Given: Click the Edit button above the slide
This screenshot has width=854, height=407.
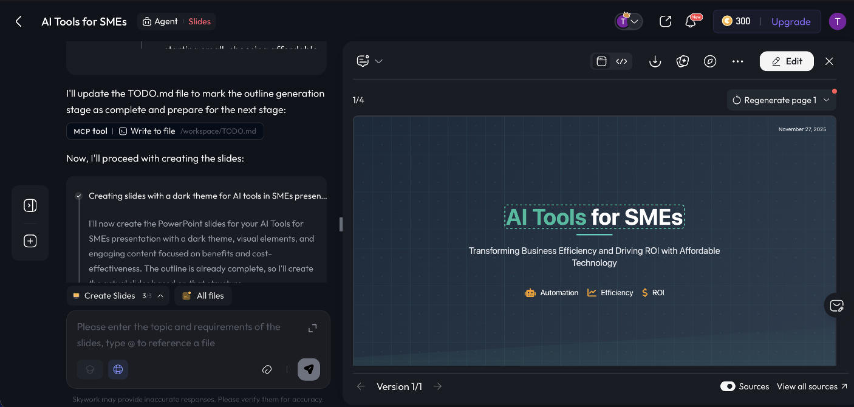Looking at the screenshot, I should coord(787,61).
